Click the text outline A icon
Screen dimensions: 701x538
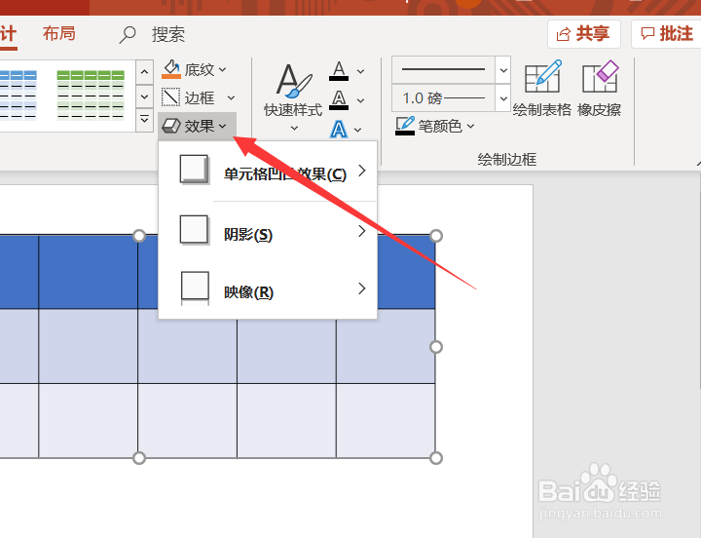coord(339,99)
